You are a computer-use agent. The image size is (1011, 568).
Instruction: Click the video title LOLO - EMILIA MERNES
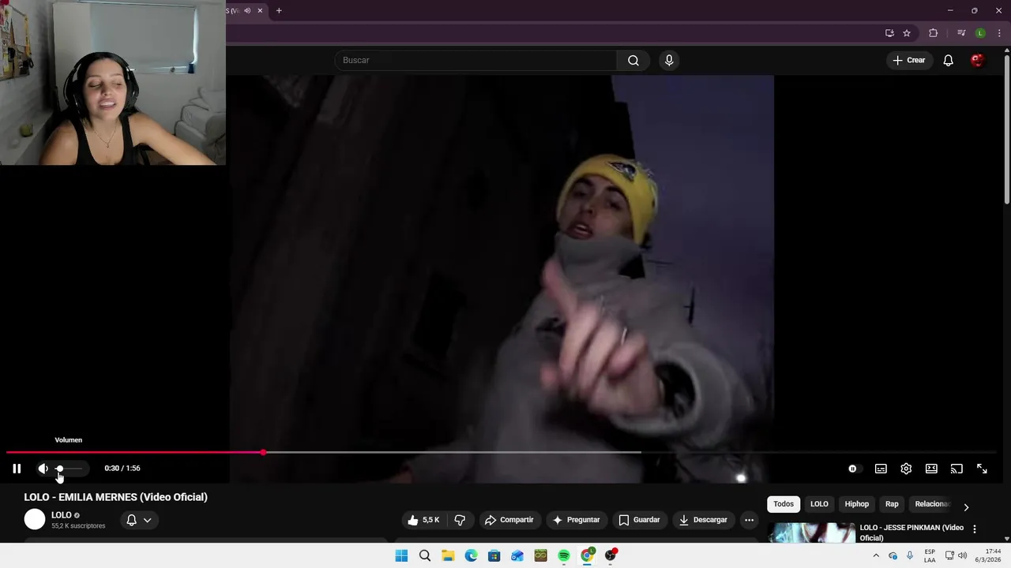coord(116,497)
